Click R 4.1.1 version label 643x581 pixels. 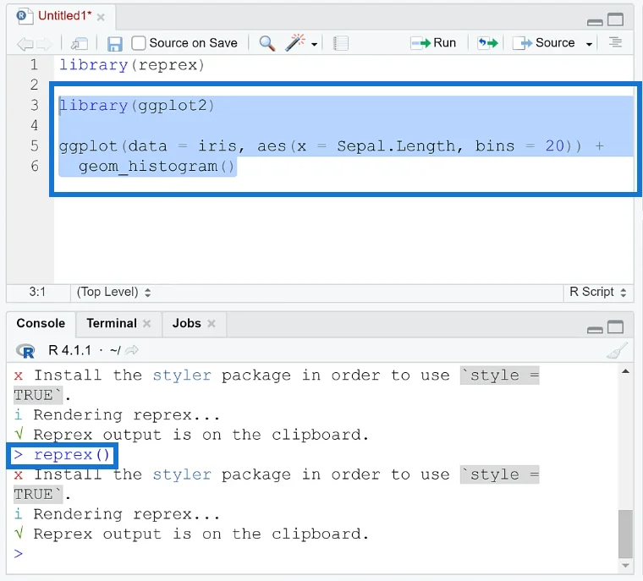tap(69, 351)
